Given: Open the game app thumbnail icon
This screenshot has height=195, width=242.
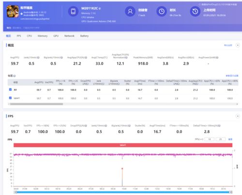Looking at the screenshot, I should point(13,11).
